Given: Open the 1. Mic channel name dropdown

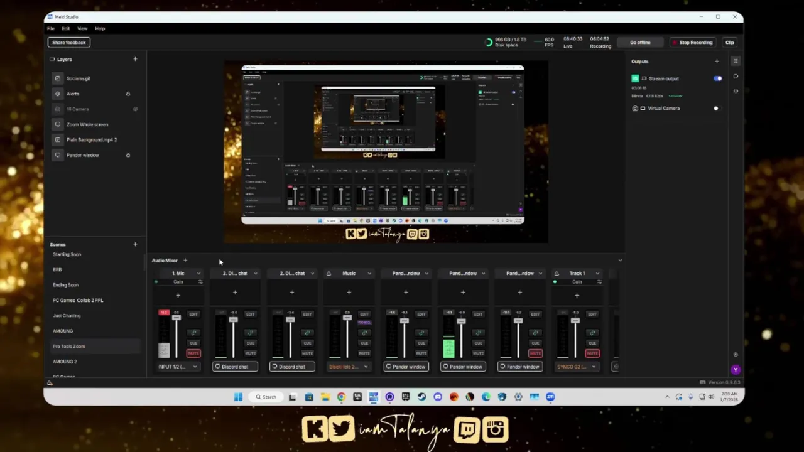Looking at the screenshot, I should [x=198, y=273].
